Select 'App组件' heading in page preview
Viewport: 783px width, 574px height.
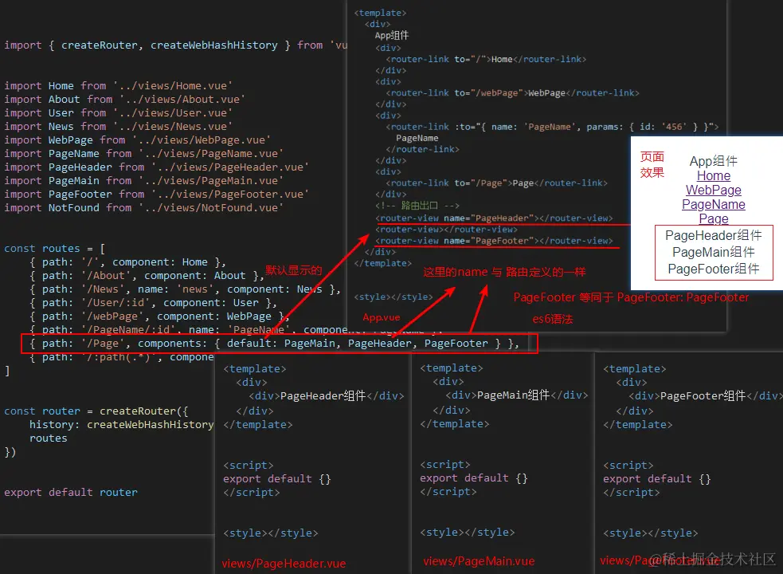(714, 162)
